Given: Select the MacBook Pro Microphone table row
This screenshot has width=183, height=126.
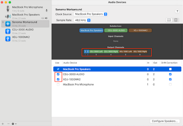Looking at the screenshot, I should click(x=117, y=84).
